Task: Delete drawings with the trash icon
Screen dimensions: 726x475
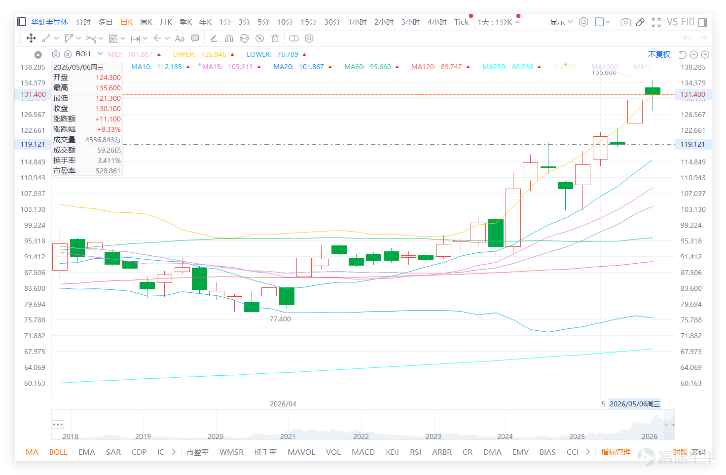Action: (x=275, y=38)
